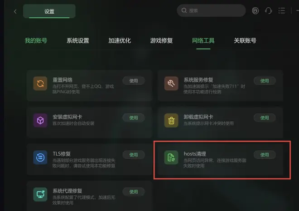Screen dimensions: 299x211
Task: Click the yellow 卸载虚拟网卡 trash icon
Action: point(171,121)
